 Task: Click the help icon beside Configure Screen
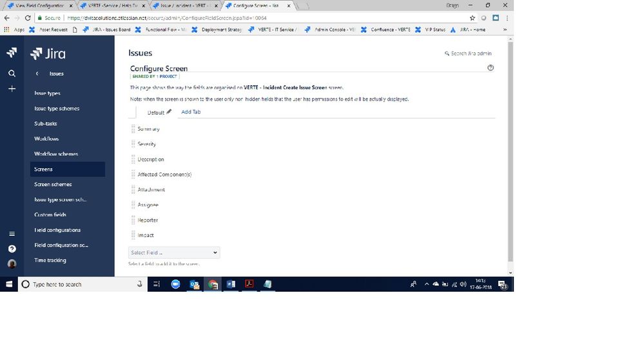[491, 68]
